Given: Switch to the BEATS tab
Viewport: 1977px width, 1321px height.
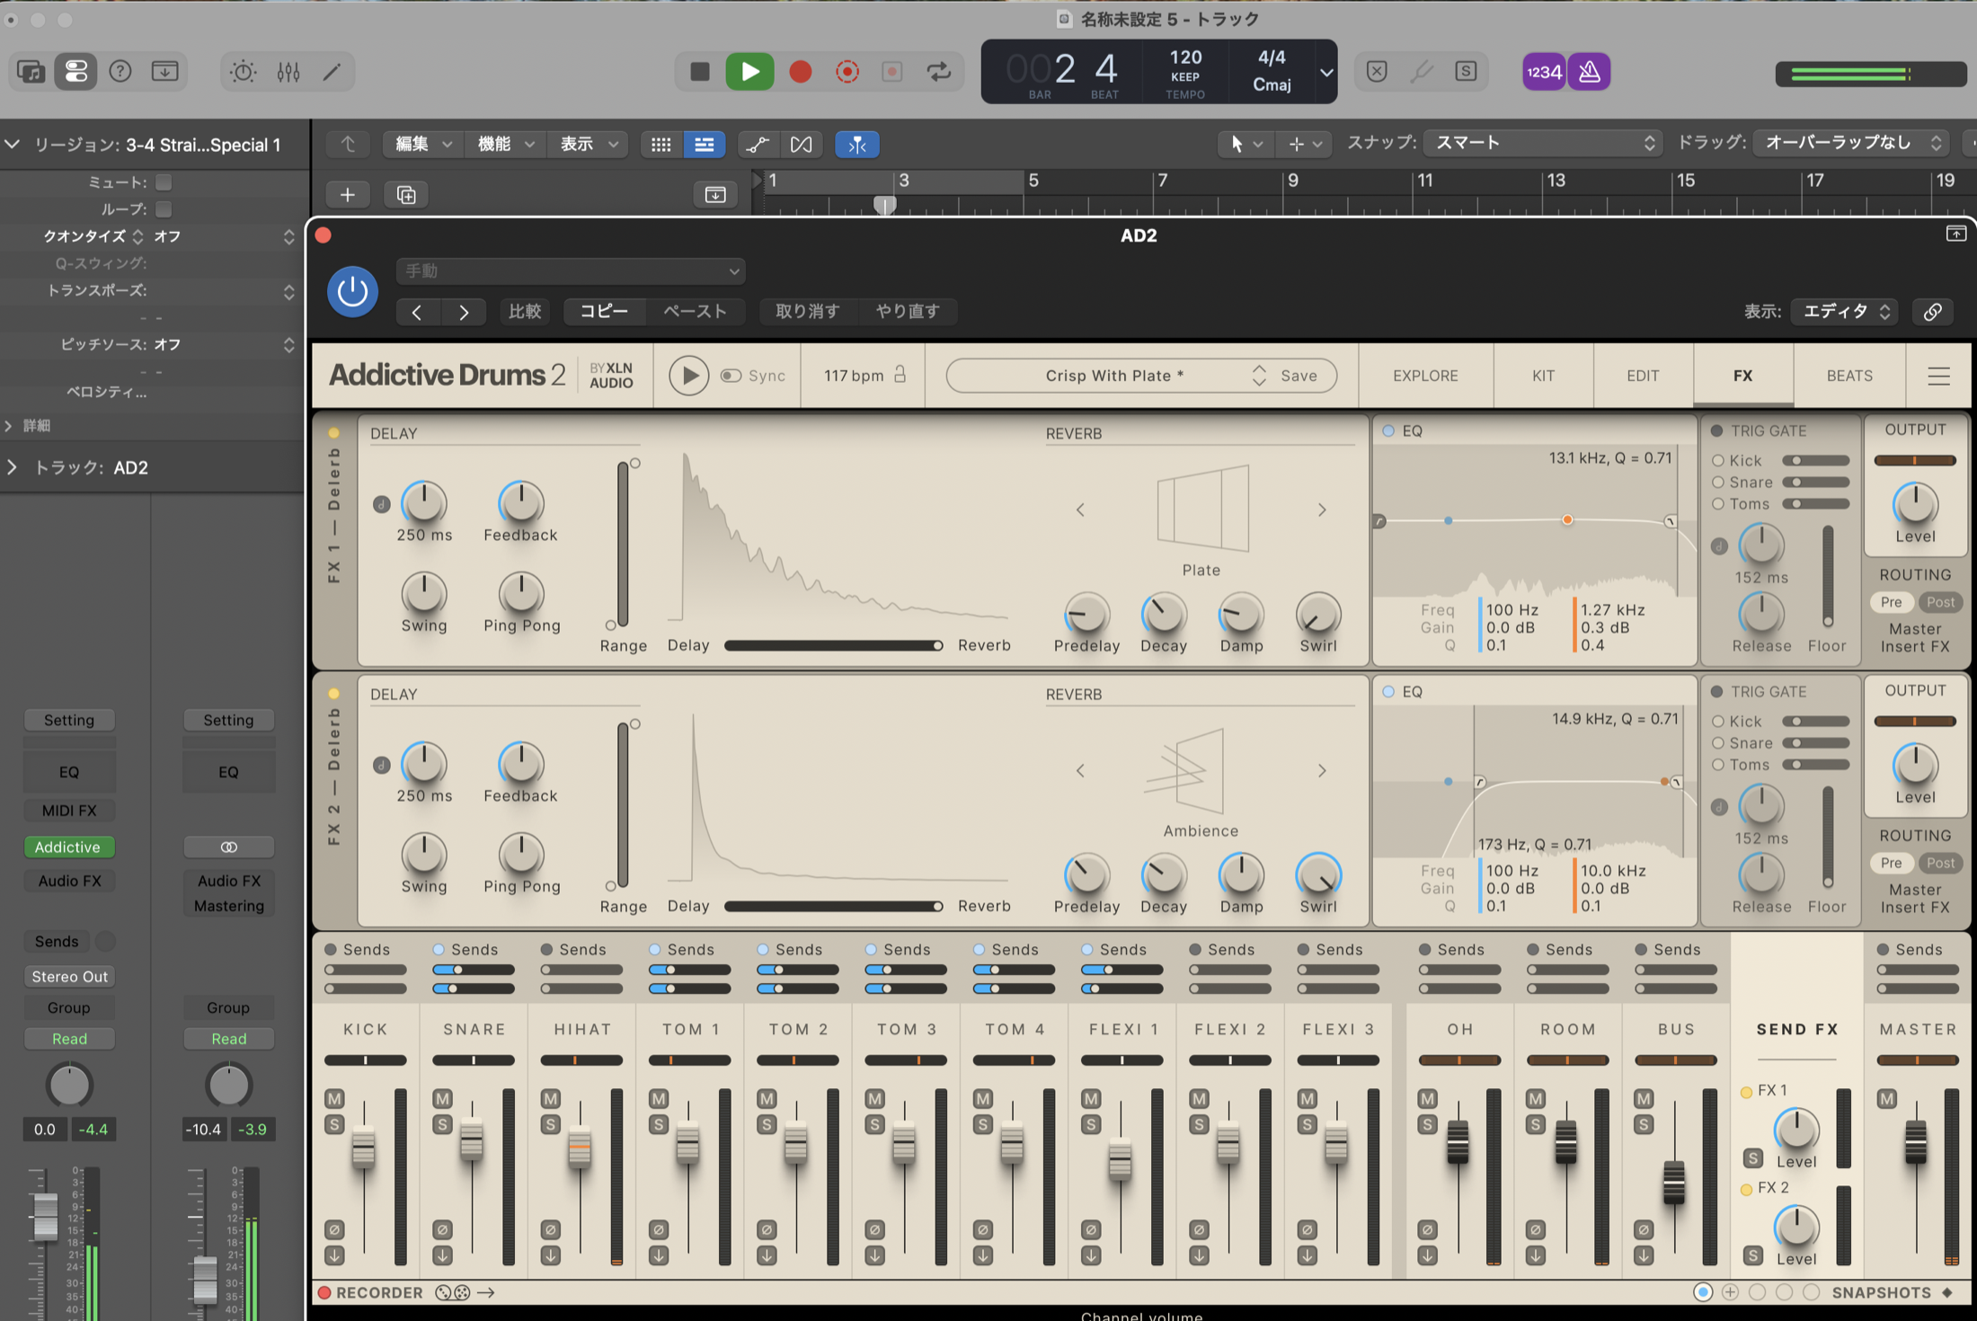Looking at the screenshot, I should tap(1849, 376).
